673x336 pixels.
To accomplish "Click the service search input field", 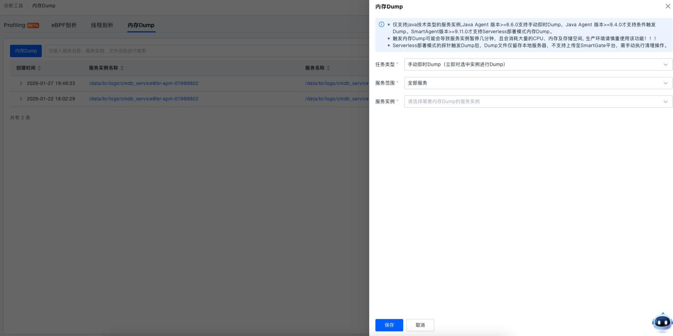I will pos(205,51).
